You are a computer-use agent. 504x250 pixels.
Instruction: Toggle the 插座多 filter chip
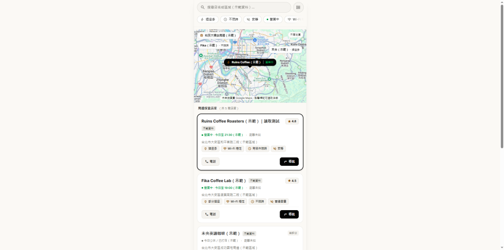tap(208, 19)
